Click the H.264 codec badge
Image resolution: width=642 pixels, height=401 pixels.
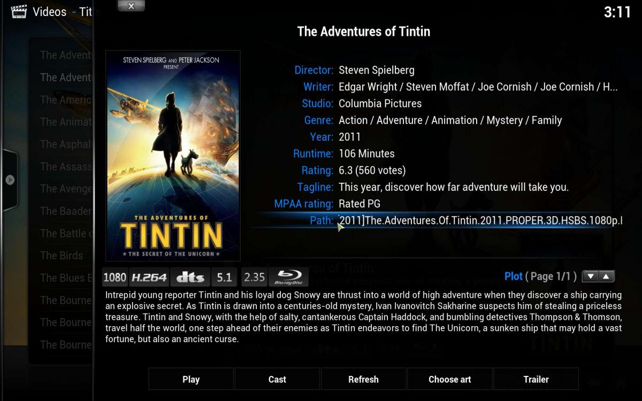(149, 277)
